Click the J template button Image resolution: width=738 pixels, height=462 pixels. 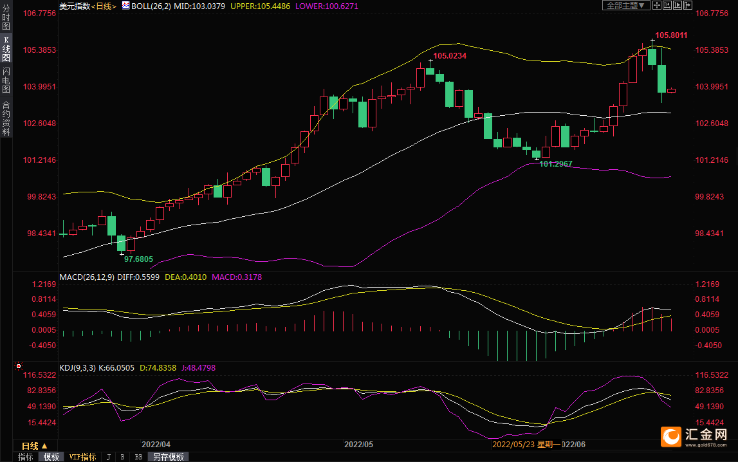[109, 457]
